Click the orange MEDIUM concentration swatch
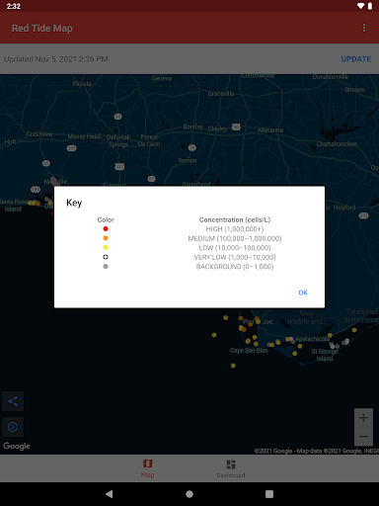 point(106,238)
